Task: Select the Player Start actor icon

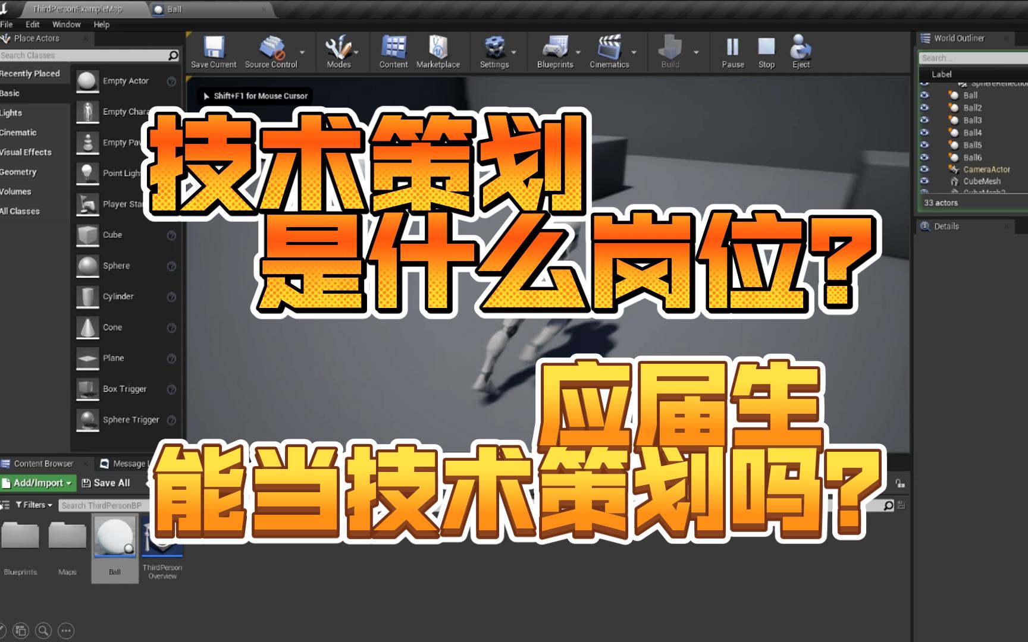Action: click(87, 204)
